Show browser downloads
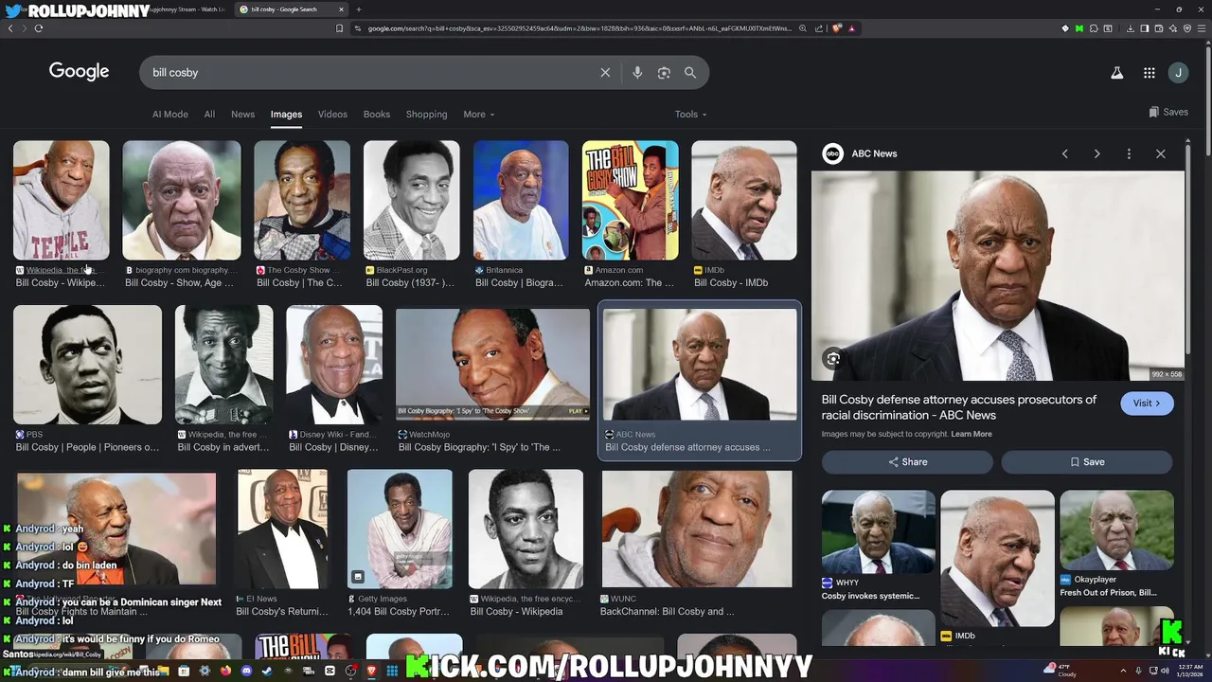The image size is (1212, 682). point(1130,28)
